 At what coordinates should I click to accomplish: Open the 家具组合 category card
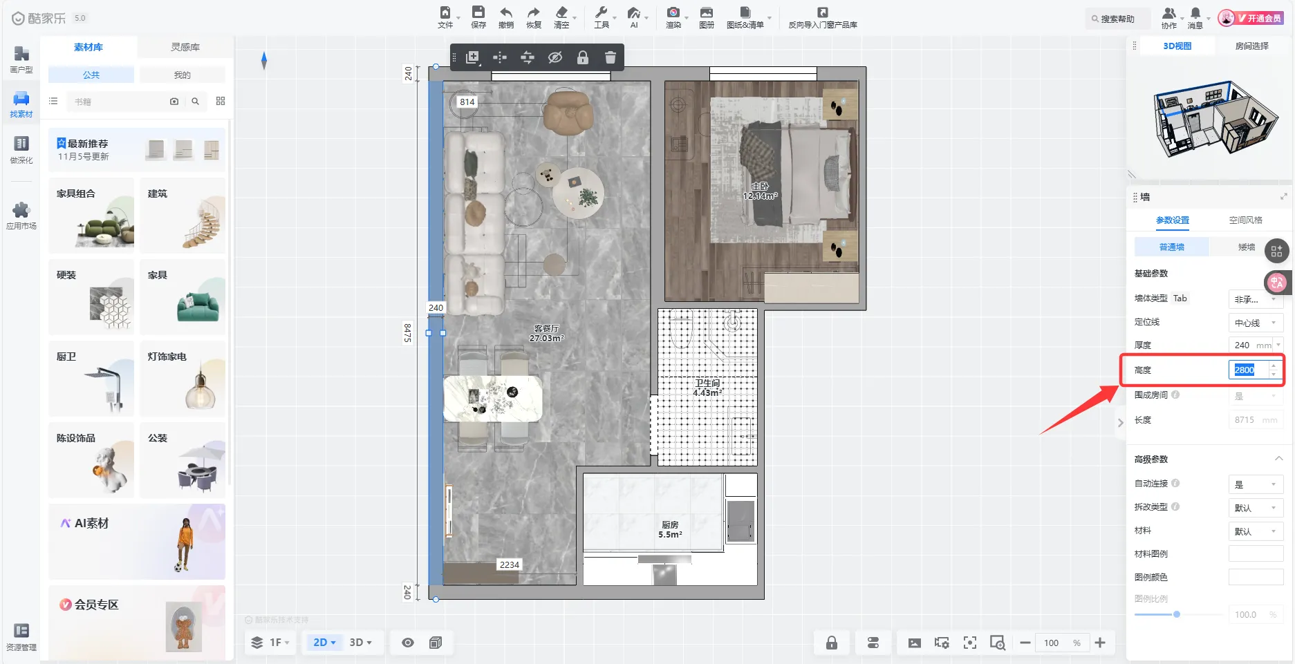coord(91,215)
